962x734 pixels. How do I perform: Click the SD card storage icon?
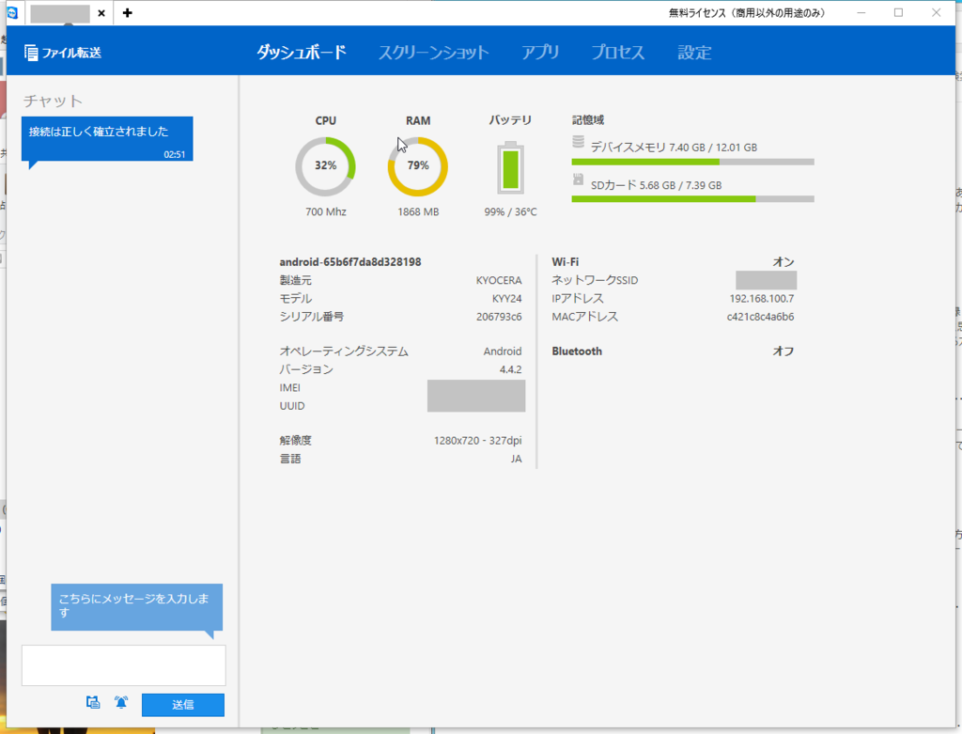[x=578, y=180]
